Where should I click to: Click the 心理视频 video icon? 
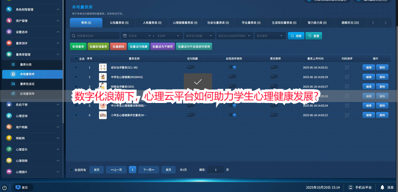pyautogui.click(x=9, y=161)
